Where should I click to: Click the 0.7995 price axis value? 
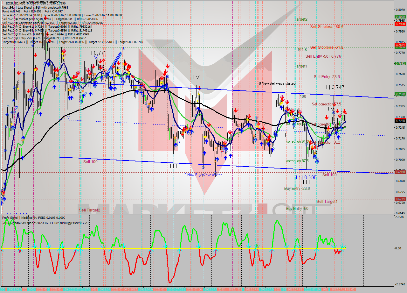[x=400, y=20]
